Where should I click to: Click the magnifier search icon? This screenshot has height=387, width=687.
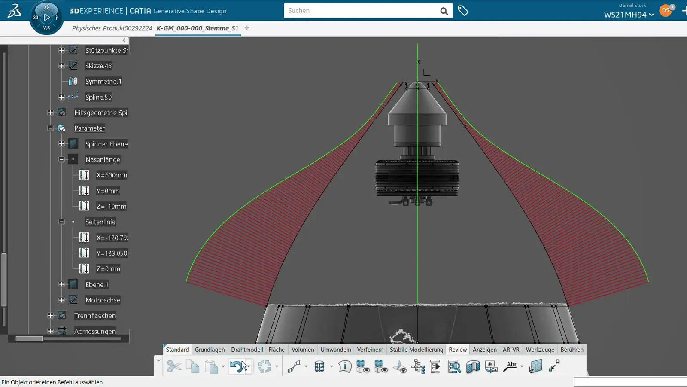pos(444,11)
